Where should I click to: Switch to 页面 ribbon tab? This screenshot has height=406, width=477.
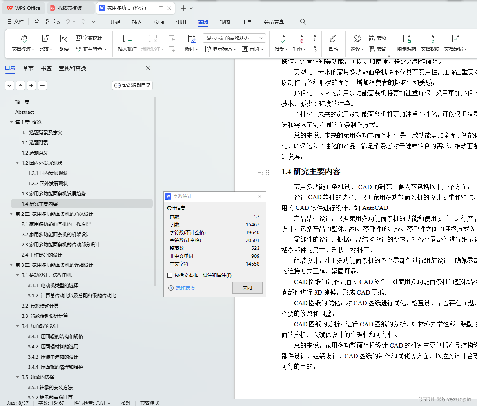point(159,22)
